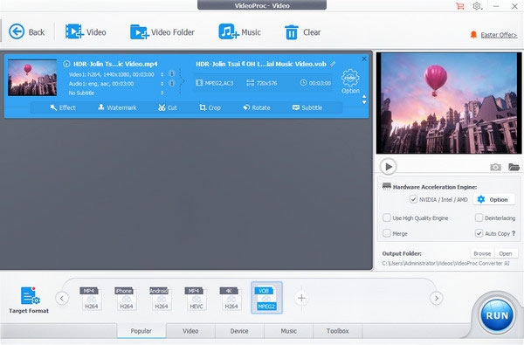Image resolution: width=524 pixels, height=345 pixels.
Task: Open snapshot folder icon
Action: [x=514, y=167]
